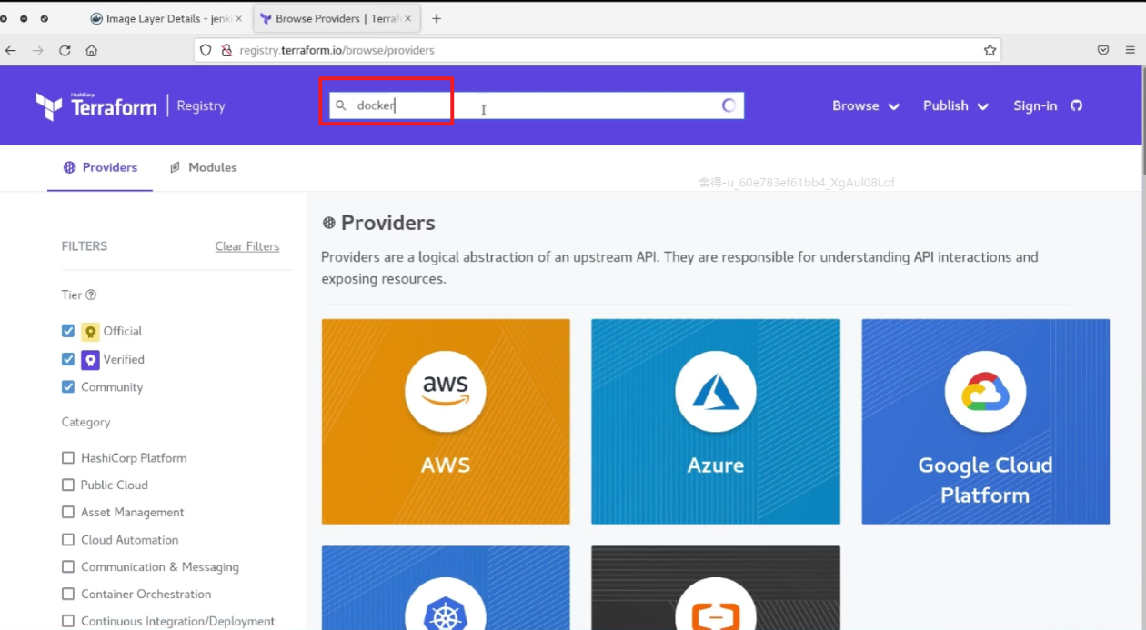This screenshot has width=1146, height=630.
Task: Check the Public Cloud category
Action: [x=68, y=485]
